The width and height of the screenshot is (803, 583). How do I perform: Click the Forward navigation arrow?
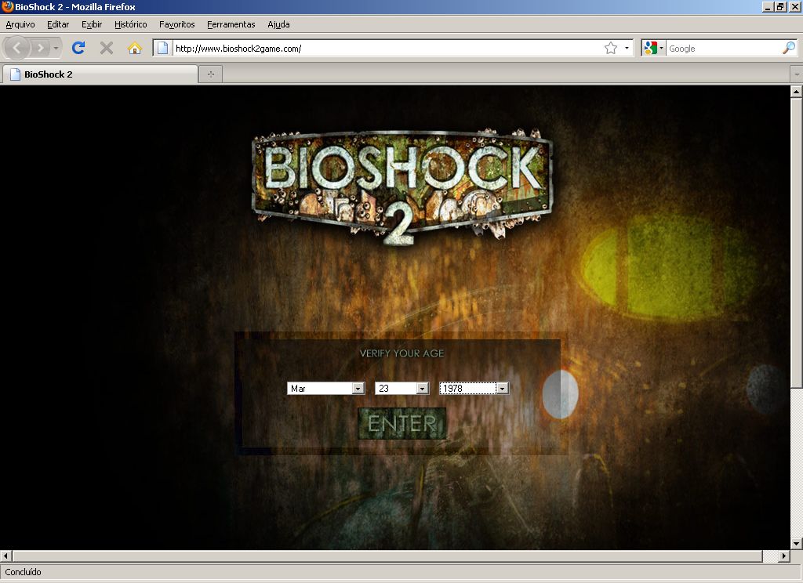41,49
